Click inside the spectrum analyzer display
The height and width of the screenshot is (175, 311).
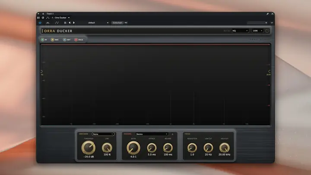(x=155, y=85)
